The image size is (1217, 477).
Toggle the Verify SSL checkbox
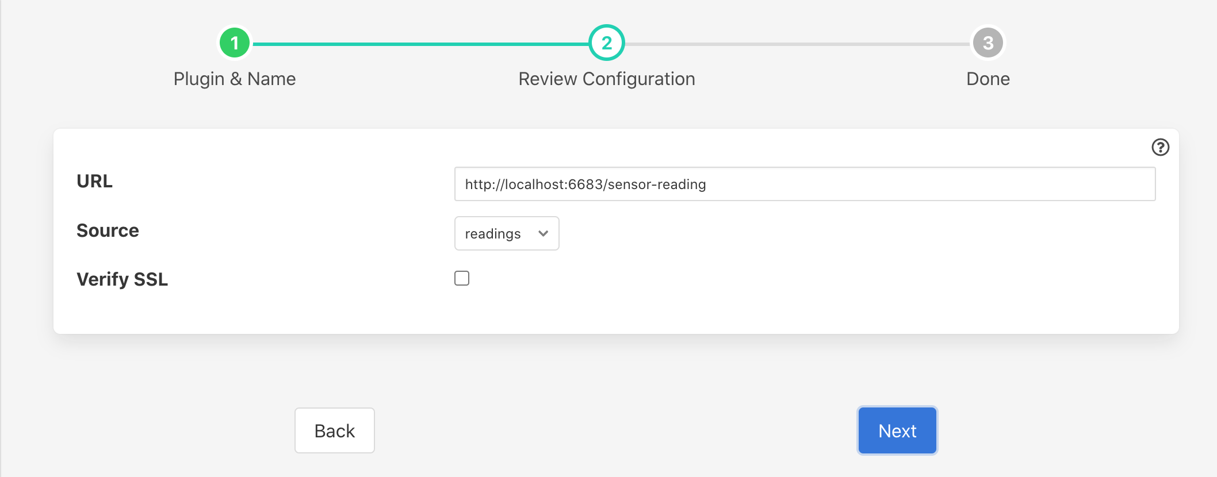pos(462,279)
